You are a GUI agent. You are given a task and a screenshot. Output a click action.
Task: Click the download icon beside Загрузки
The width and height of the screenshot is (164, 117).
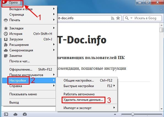pyautogui.click(x=6, y=39)
